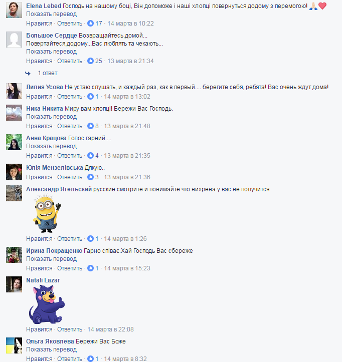Screen dimensions: 342x362
Task: Show translation of Elena Lebed's comment
Action: (51, 14)
